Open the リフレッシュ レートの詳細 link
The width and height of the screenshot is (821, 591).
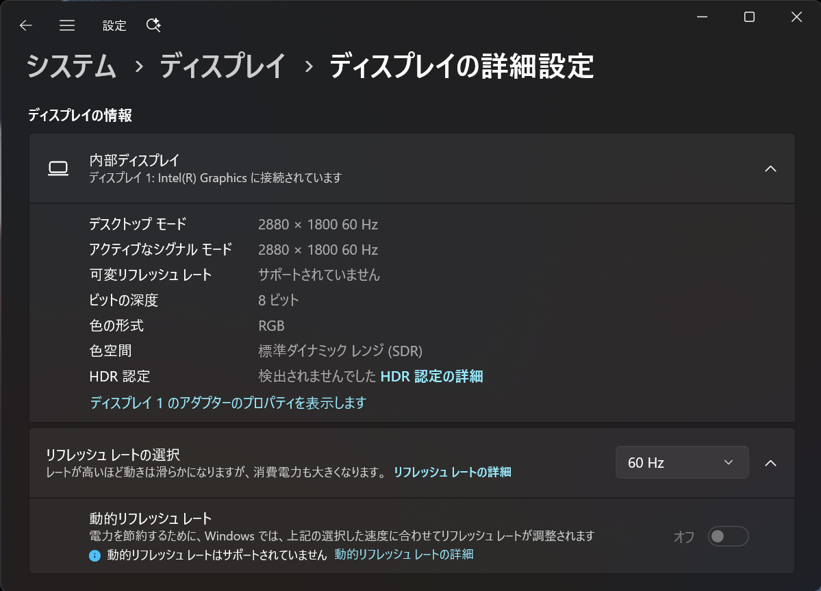pos(452,472)
